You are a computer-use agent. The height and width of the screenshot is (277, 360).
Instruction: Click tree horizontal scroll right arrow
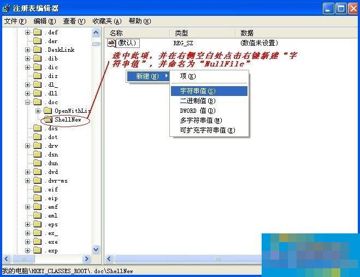pyautogui.click(x=86, y=259)
